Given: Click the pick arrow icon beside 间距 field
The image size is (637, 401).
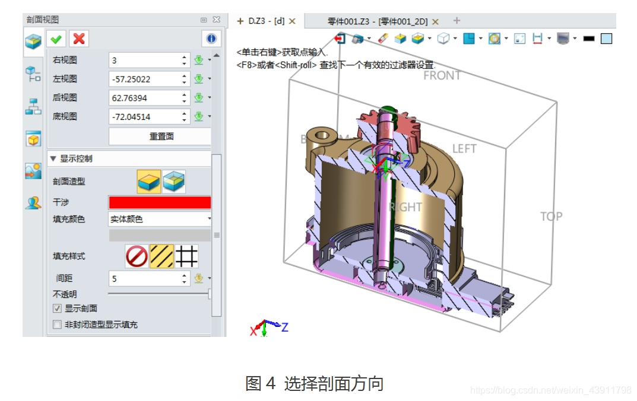Looking at the screenshot, I should tap(199, 278).
